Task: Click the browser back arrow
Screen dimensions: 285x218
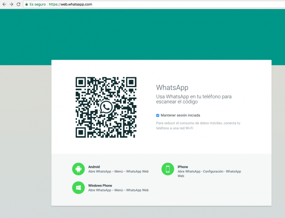Action: (x=4, y=4)
